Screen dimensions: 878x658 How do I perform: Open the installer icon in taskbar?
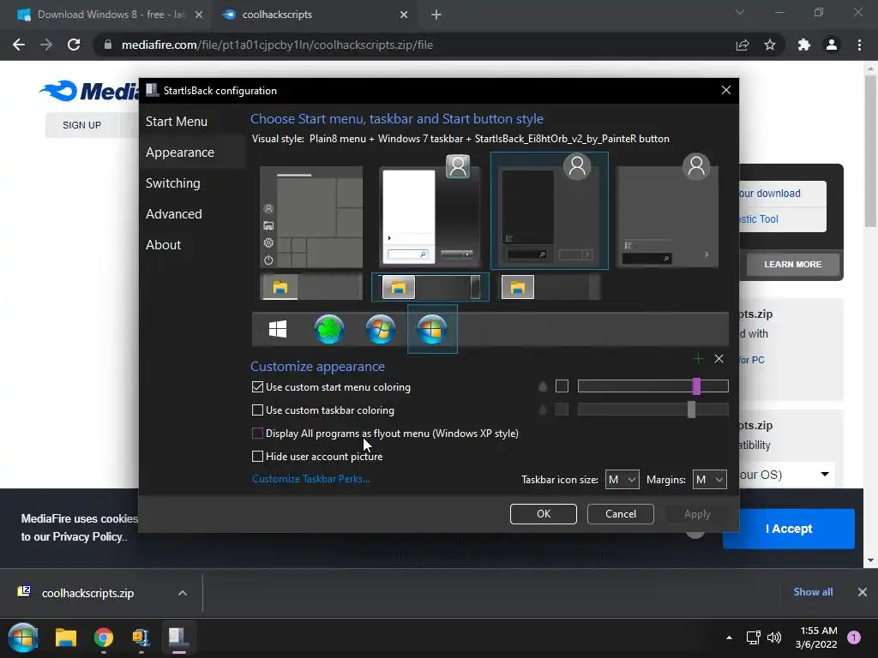click(x=141, y=637)
